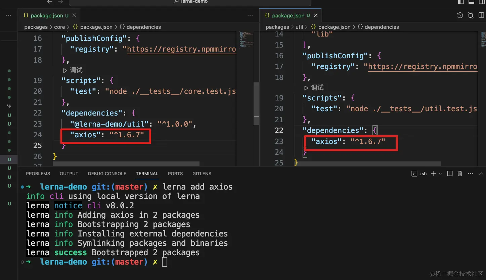Open the launch profile dropdown chevron
The height and width of the screenshot is (280, 486).
440,173
